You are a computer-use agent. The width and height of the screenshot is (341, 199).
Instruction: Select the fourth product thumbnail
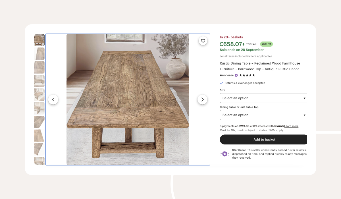[x=39, y=81]
